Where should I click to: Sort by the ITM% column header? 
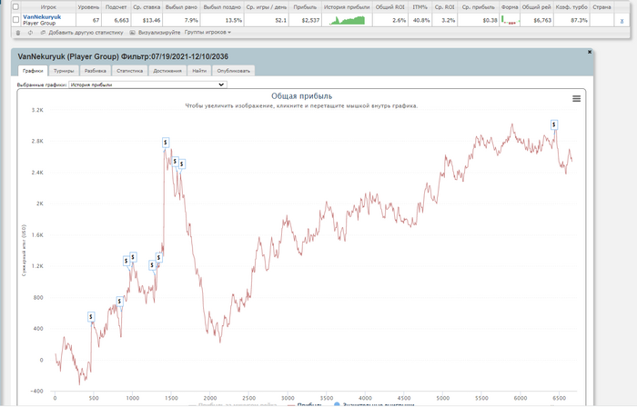pos(420,7)
